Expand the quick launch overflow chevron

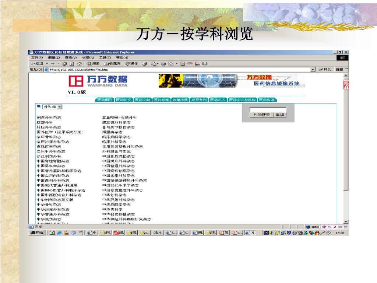pos(81,233)
